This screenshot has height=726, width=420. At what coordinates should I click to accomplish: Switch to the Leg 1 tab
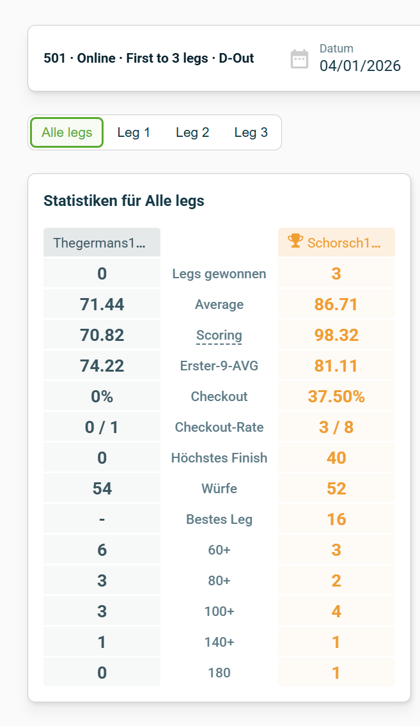[133, 132]
